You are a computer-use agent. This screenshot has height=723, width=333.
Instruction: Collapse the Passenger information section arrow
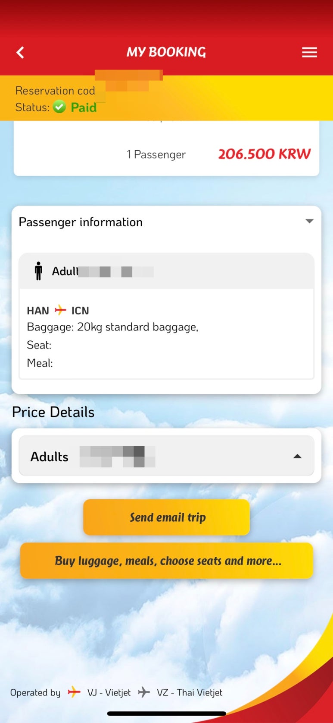pyautogui.click(x=309, y=221)
